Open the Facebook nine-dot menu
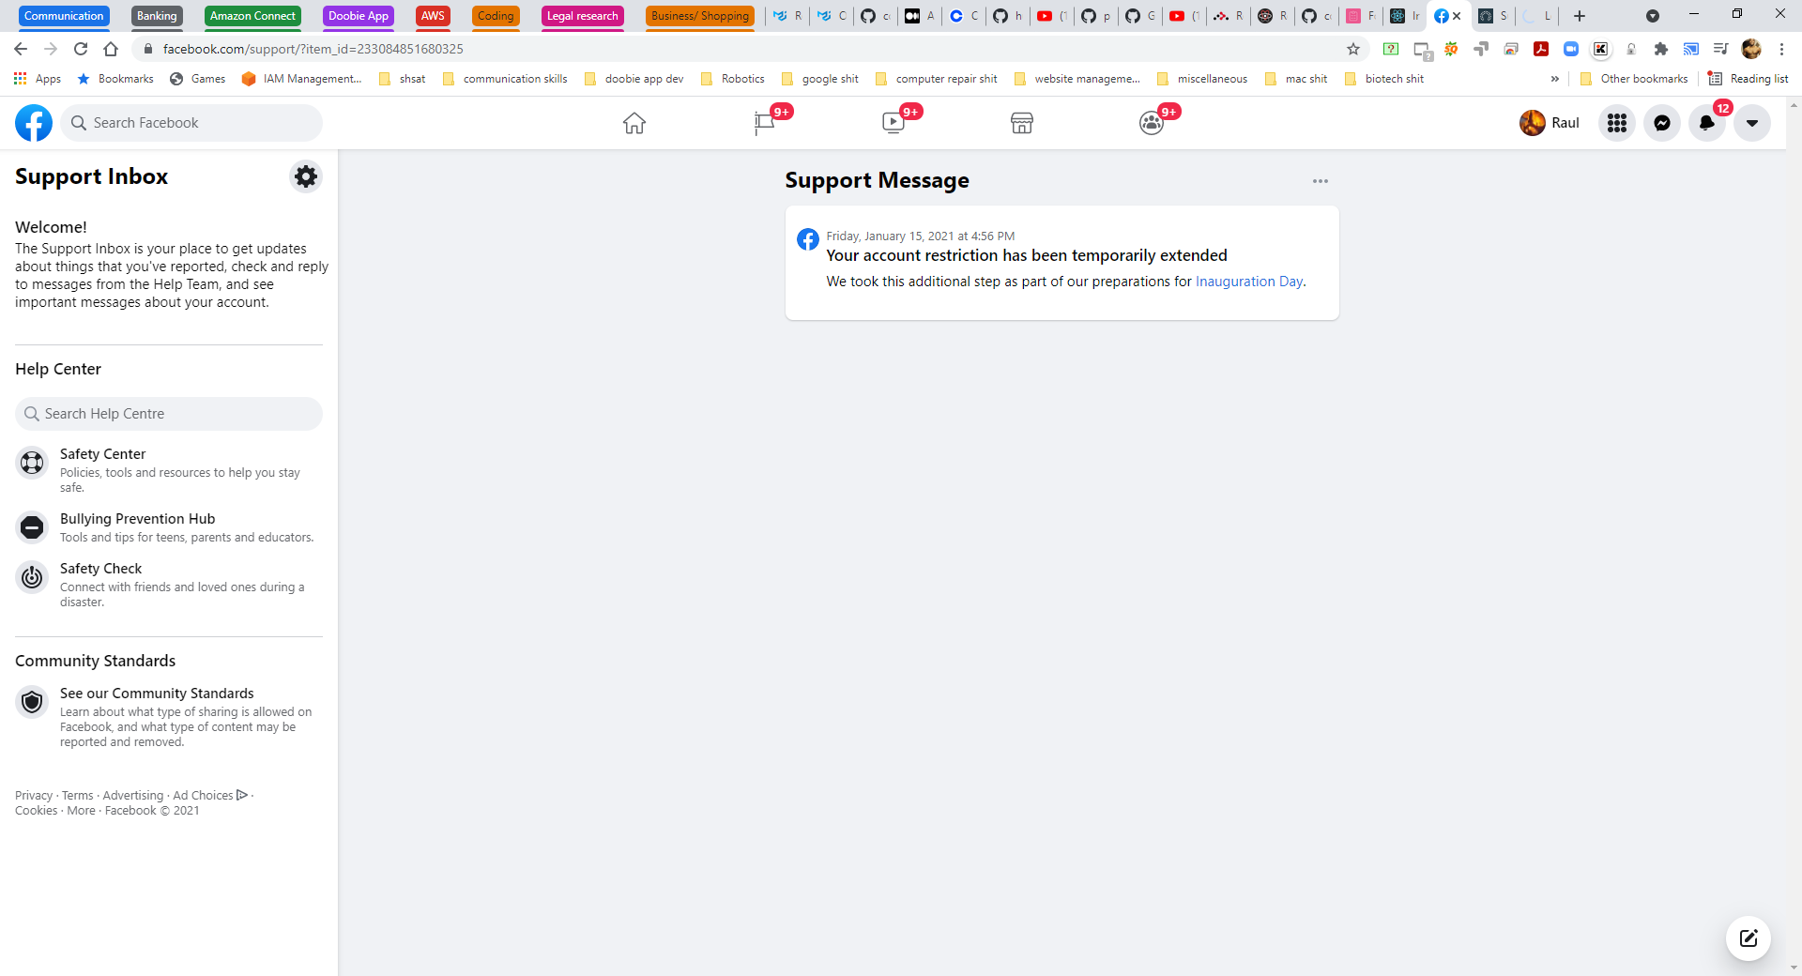The width and height of the screenshot is (1802, 976). (1617, 123)
